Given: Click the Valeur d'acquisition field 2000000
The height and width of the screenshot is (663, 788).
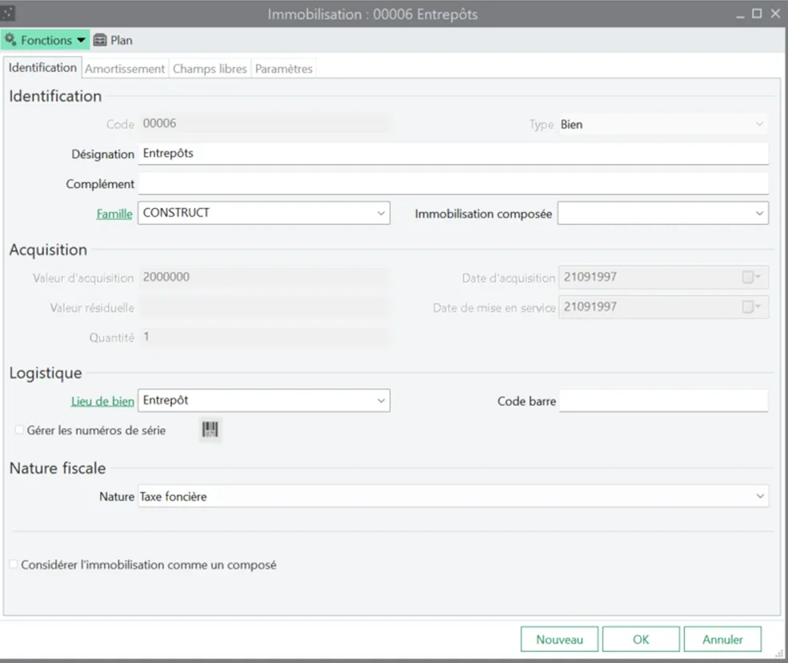Looking at the screenshot, I should [x=263, y=278].
